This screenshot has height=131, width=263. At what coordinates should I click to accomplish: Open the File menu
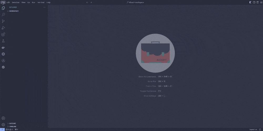(3, 2)
